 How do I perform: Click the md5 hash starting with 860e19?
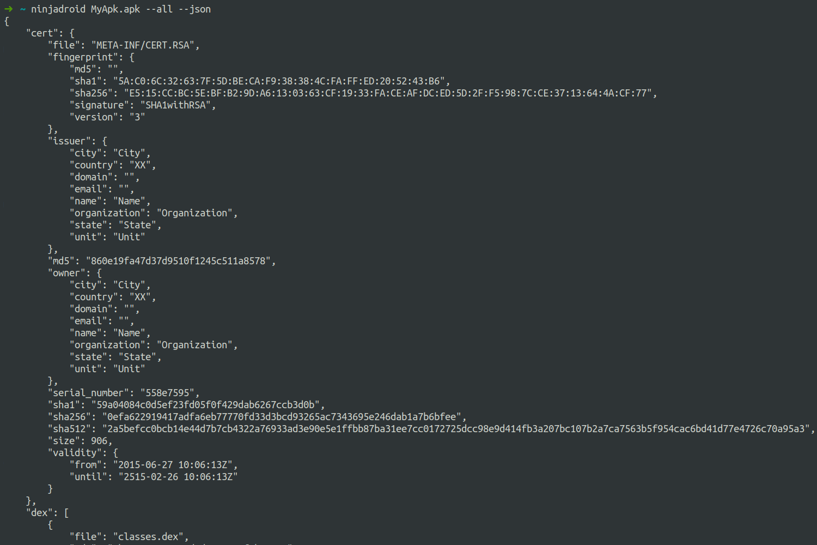(178, 261)
